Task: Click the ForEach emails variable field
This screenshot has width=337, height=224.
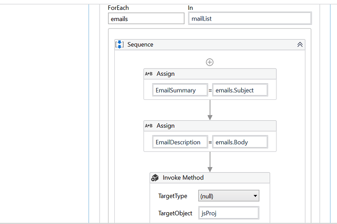Action: point(146,19)
